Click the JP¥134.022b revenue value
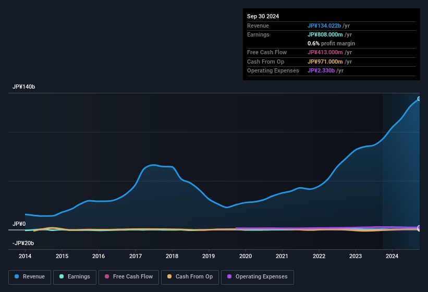 [x=324, y=26]
